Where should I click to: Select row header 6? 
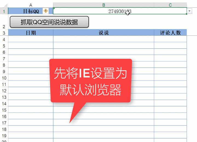(x=4, y=52)
